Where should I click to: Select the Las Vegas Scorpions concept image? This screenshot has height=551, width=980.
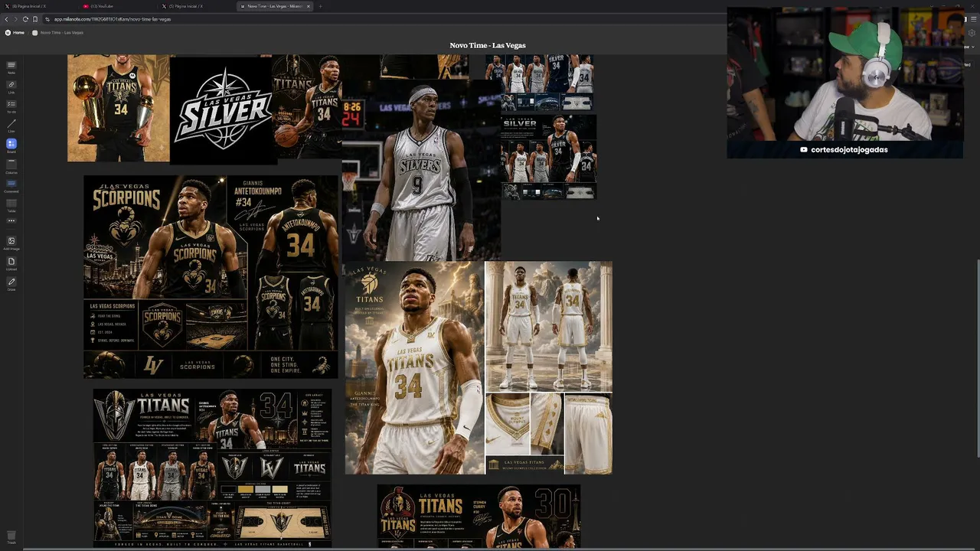coord(211,277)
